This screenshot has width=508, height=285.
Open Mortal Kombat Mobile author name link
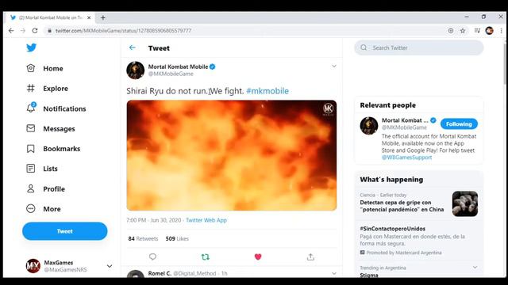pyautogui.click(x=178, y=66)
